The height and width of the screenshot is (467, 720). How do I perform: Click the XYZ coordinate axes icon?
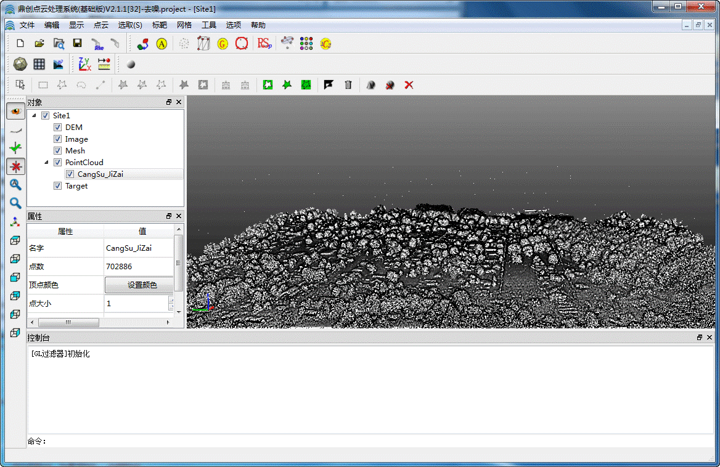(x=84, y=64)
